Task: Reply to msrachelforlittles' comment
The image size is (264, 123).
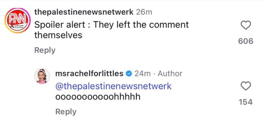Action: 66,112
